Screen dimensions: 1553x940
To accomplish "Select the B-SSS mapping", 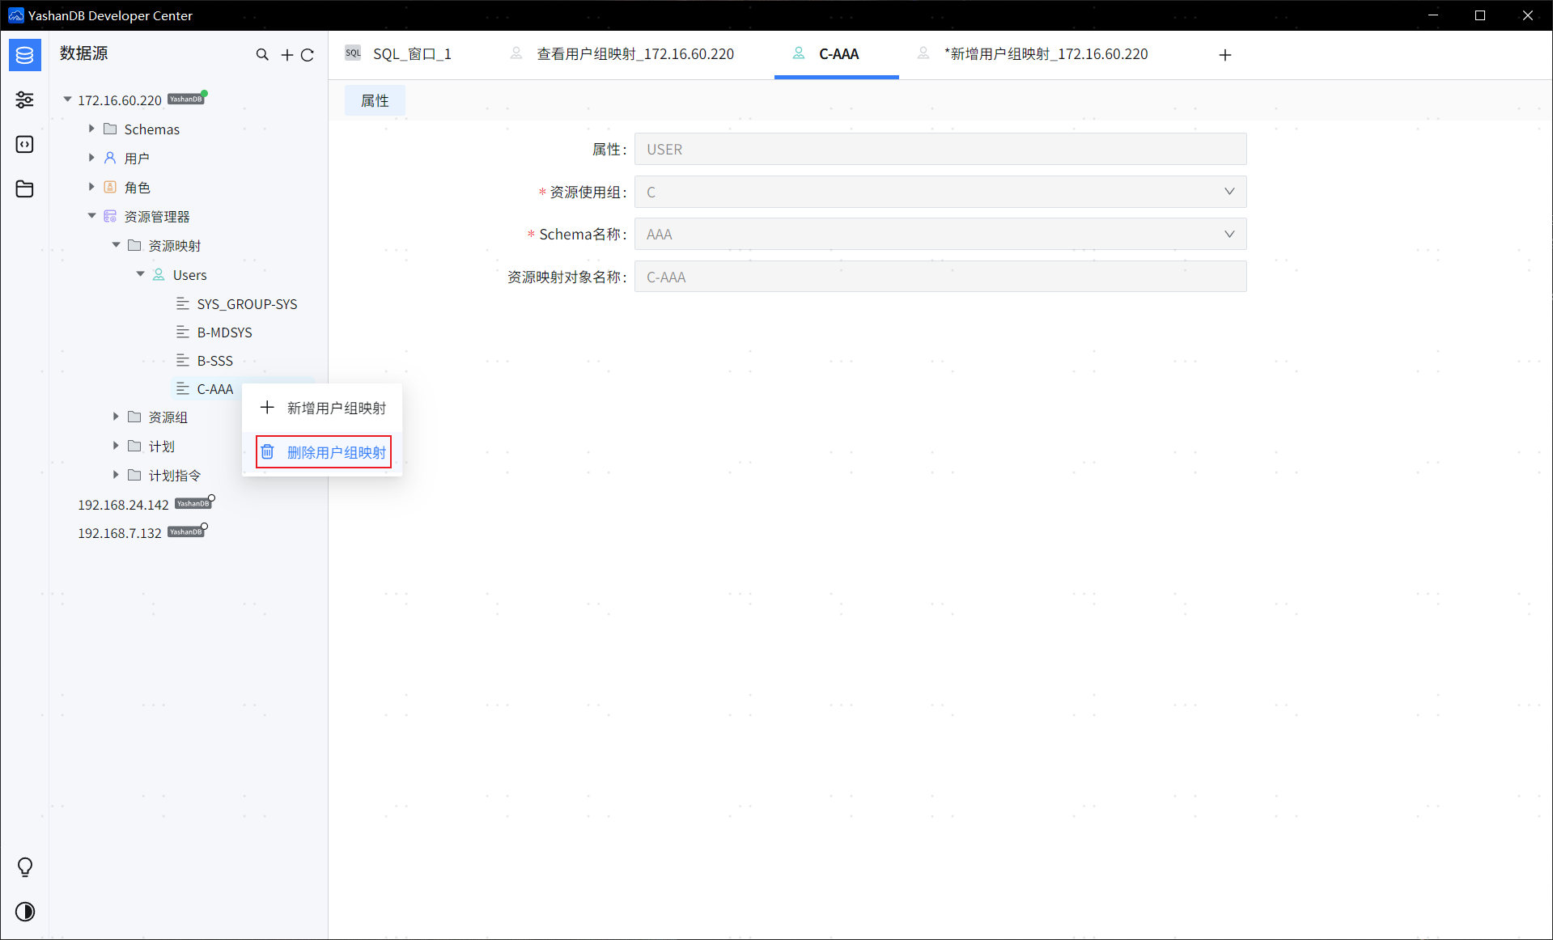I will (215, 361).
